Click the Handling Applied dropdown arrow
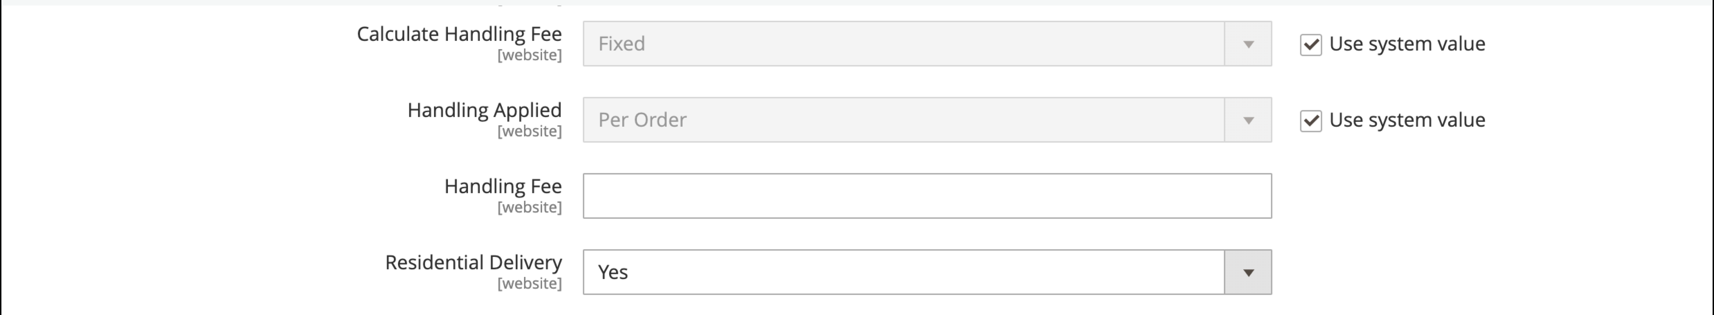The image size is (1714, 315). pos(1248,120)
